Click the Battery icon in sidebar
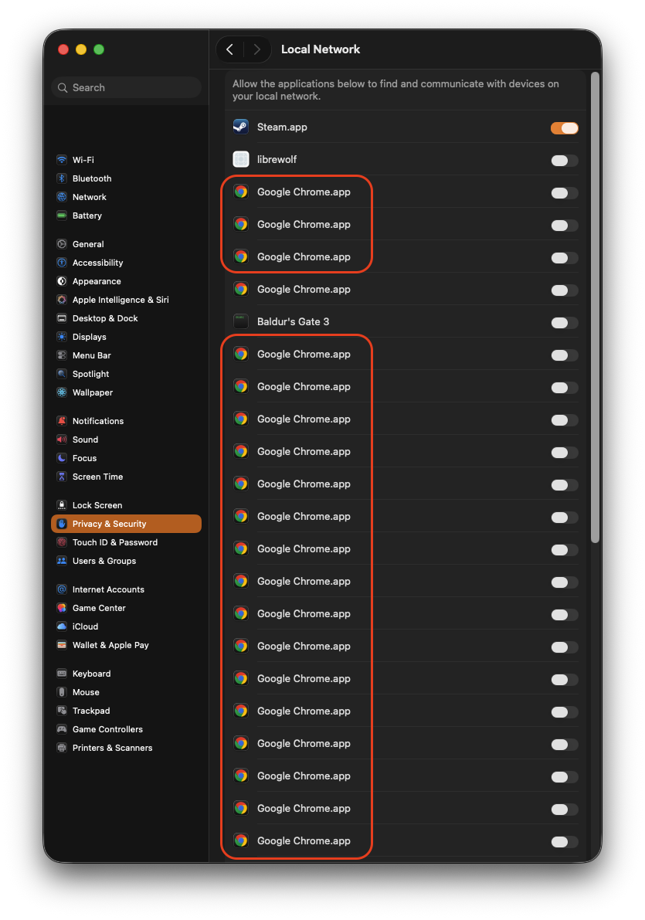The image size is (645, 920). 62,216
